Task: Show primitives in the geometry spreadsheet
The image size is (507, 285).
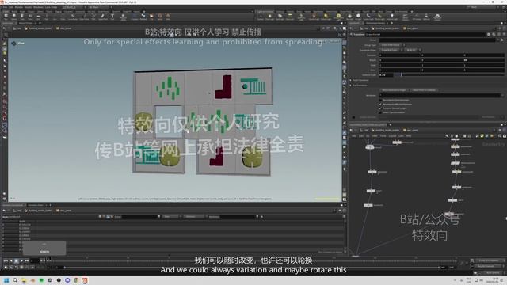Action: click(109, 217)
